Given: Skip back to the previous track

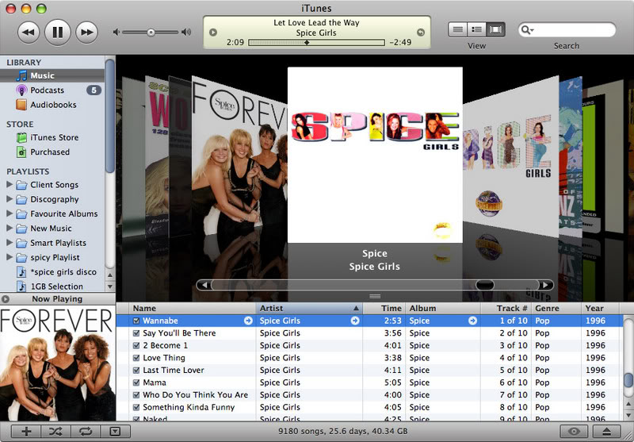Looking at the screenshot, I should (x=29, y=32).
